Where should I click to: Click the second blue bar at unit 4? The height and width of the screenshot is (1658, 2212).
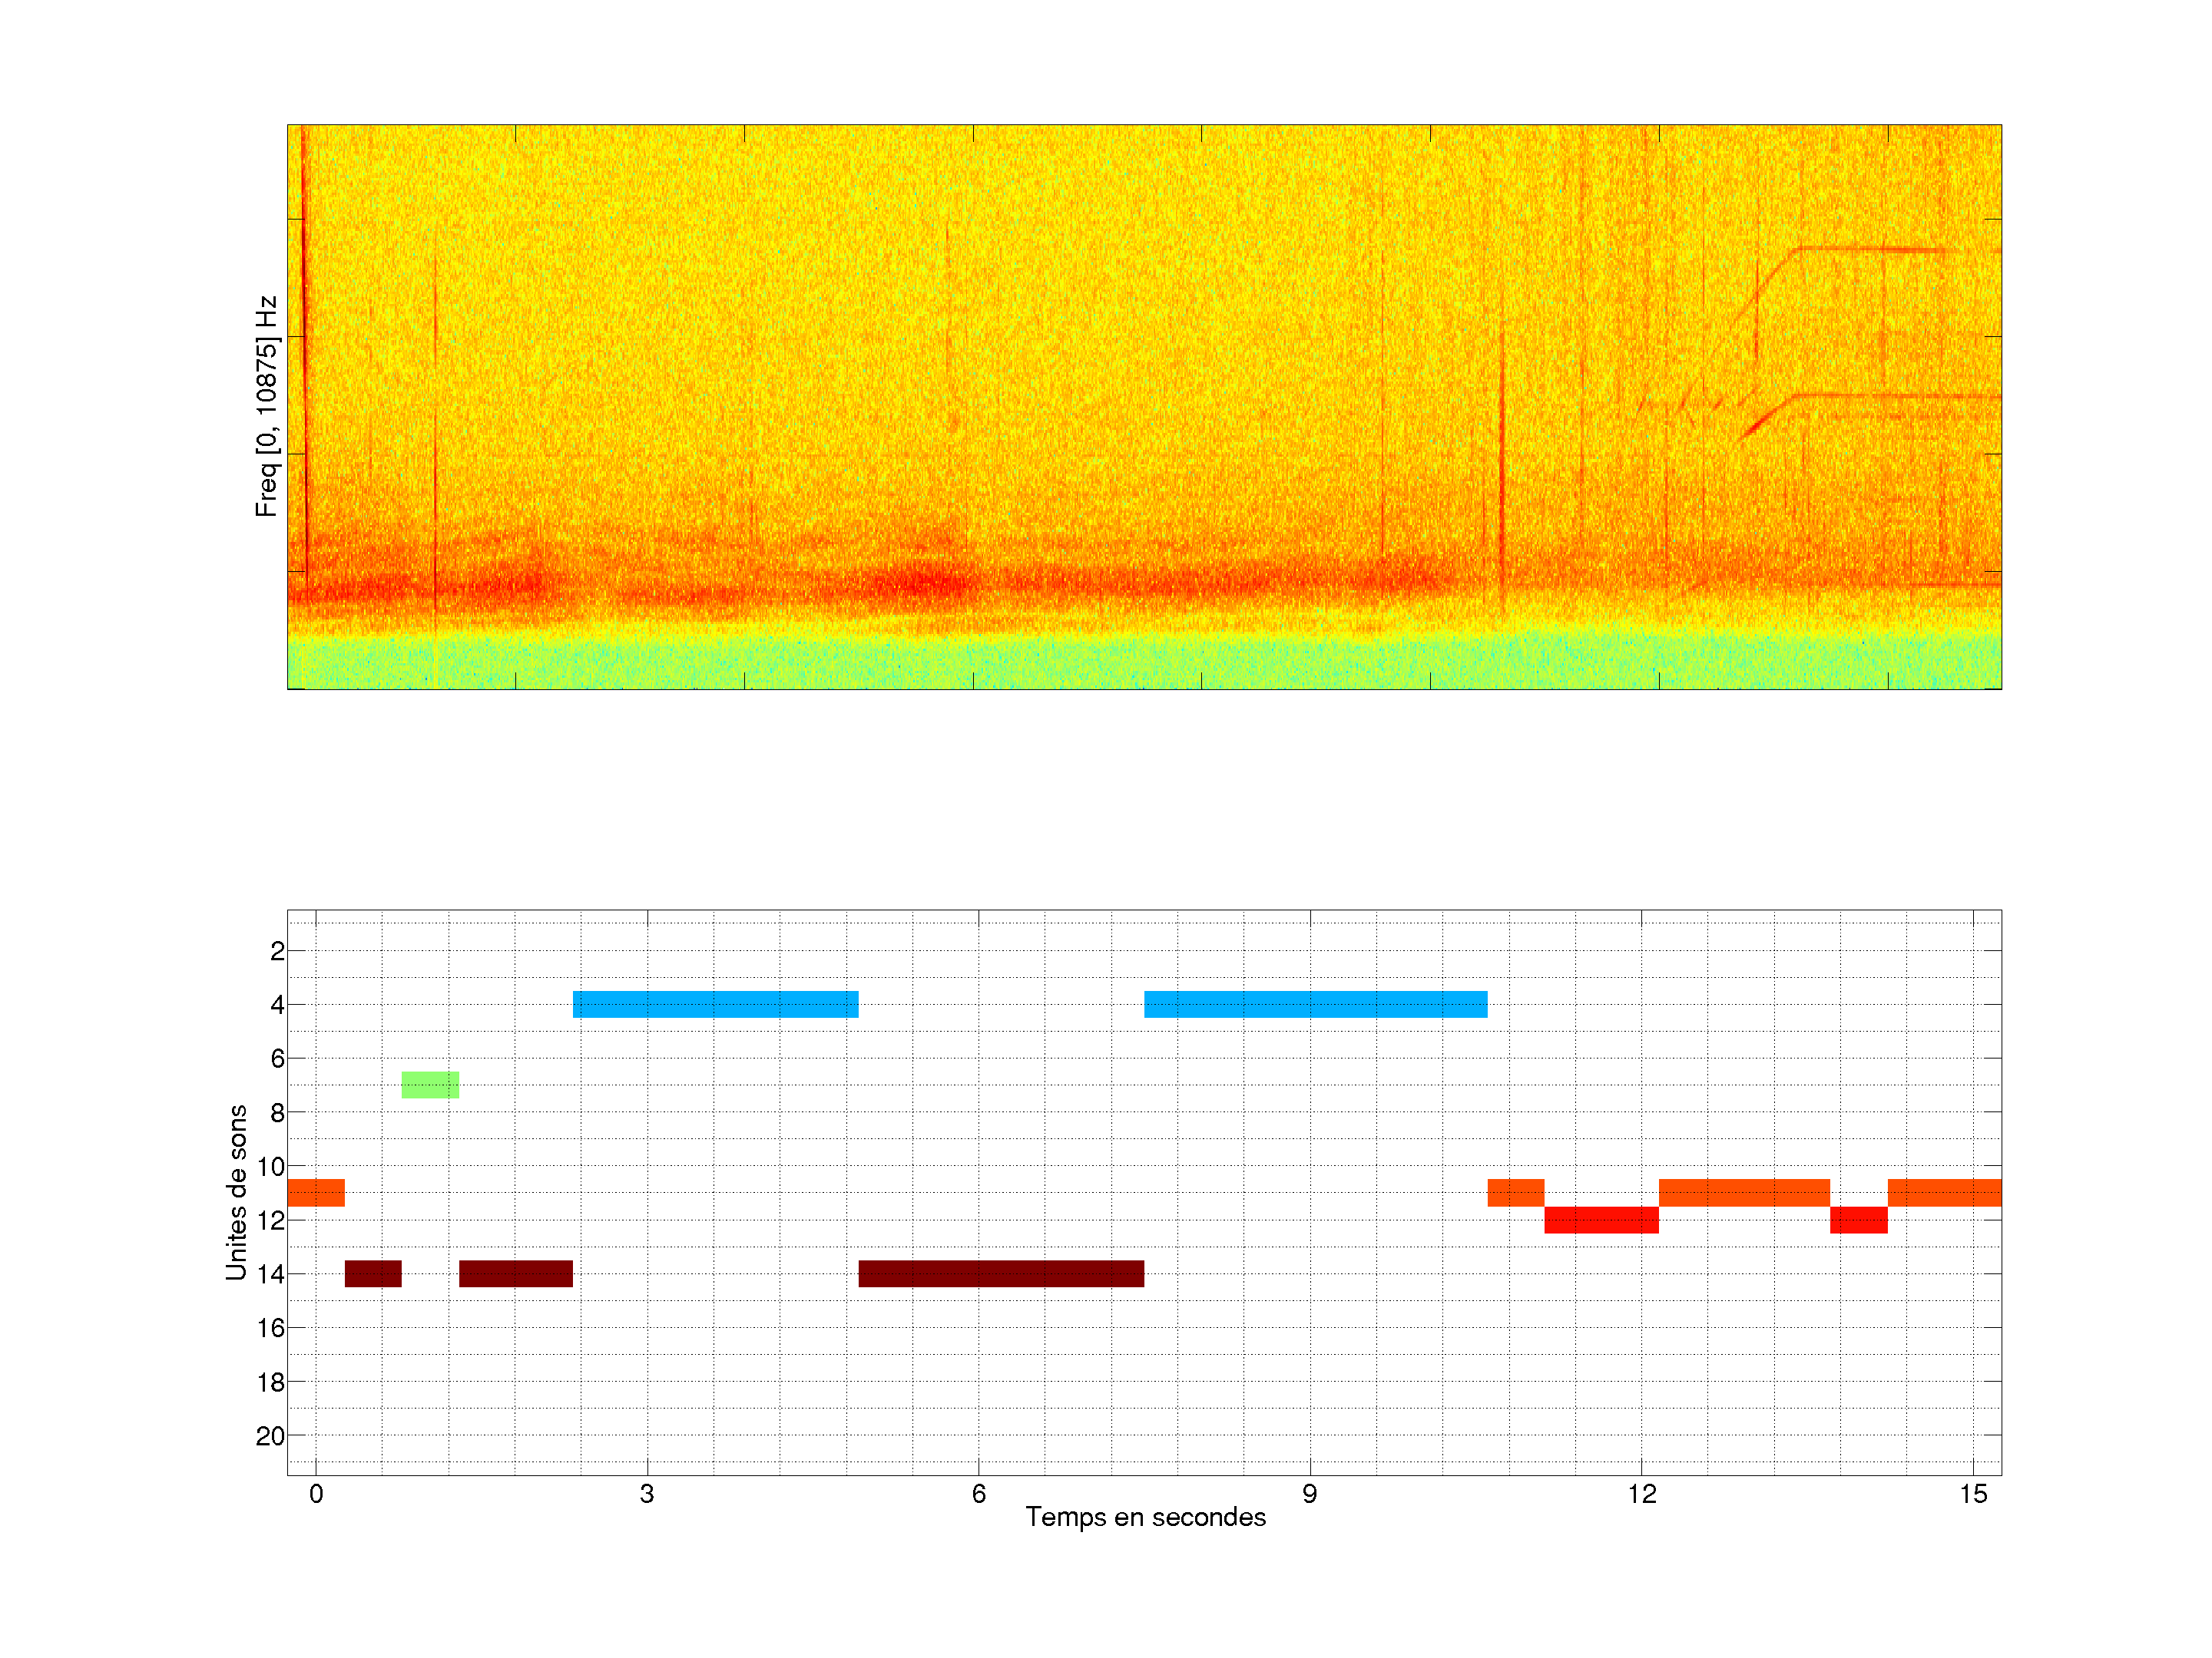pos(1315,1003)
